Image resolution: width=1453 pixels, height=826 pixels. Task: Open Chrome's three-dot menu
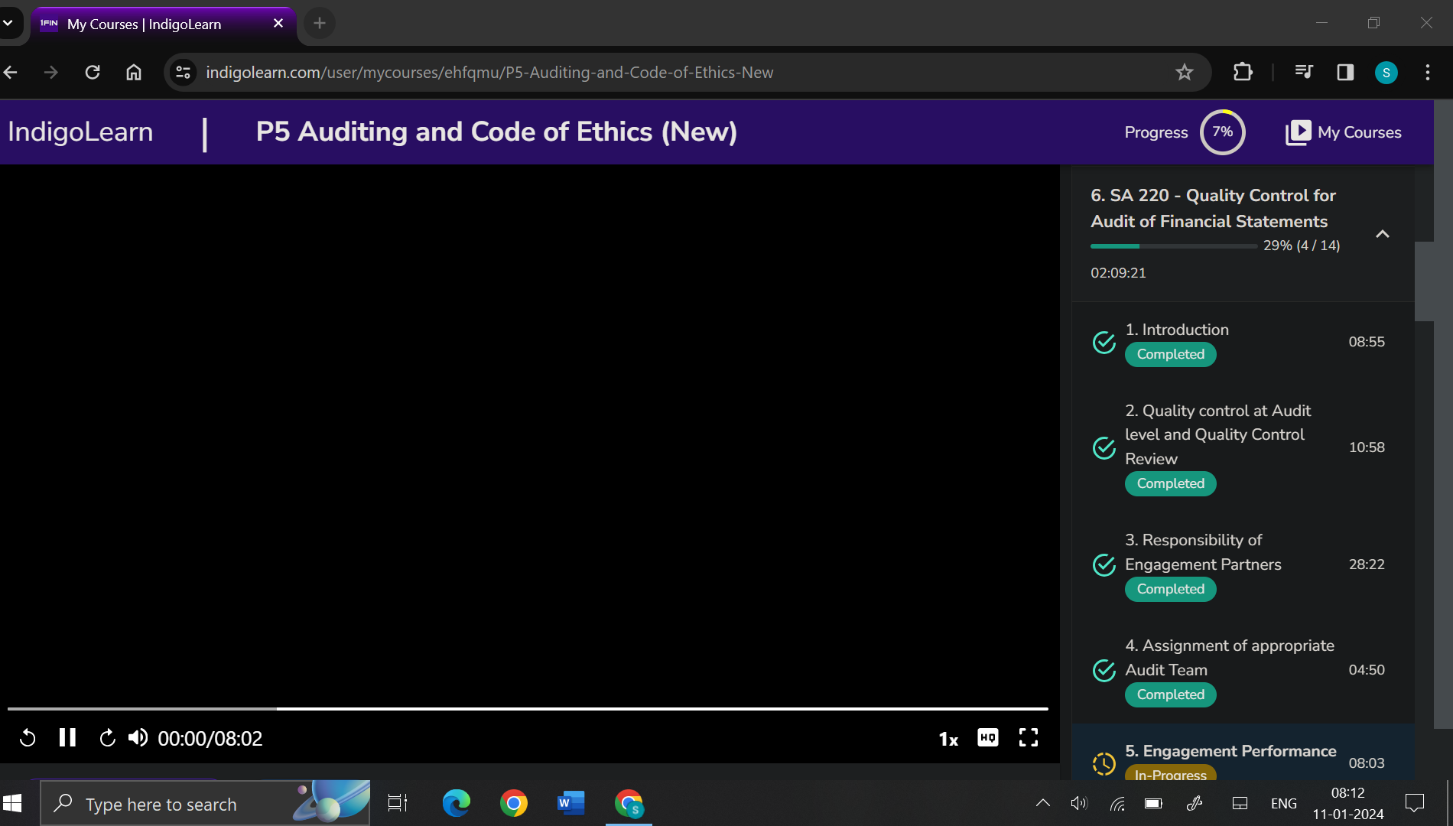[x=1427, y=73]
